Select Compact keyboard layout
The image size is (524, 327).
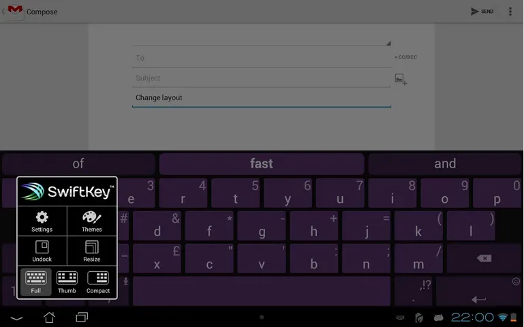point(98,282)
